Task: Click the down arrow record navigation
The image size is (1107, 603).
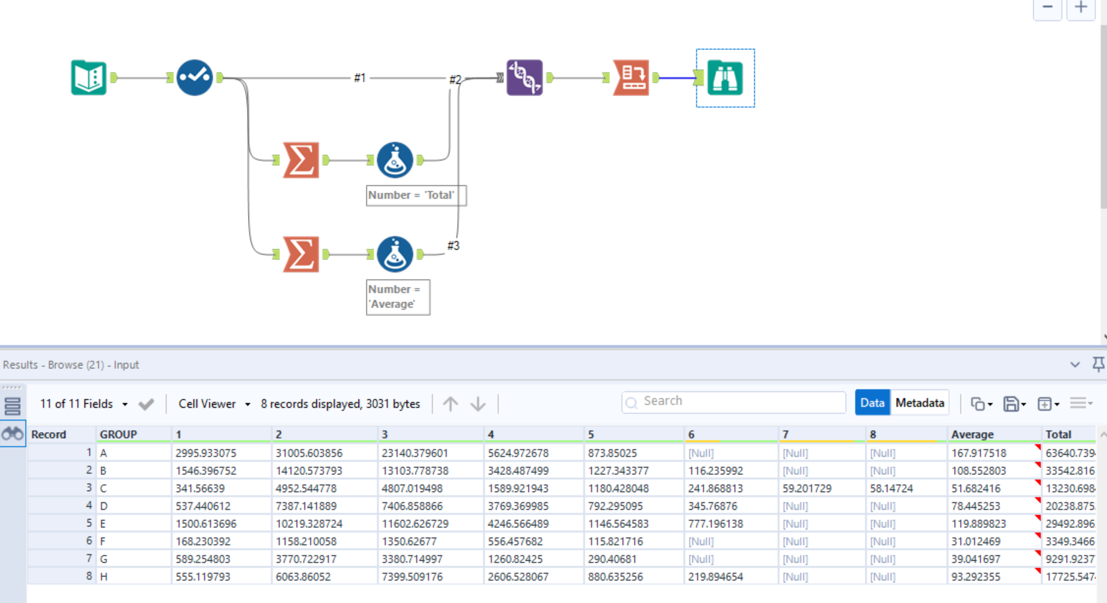Action: coord(478,404)
